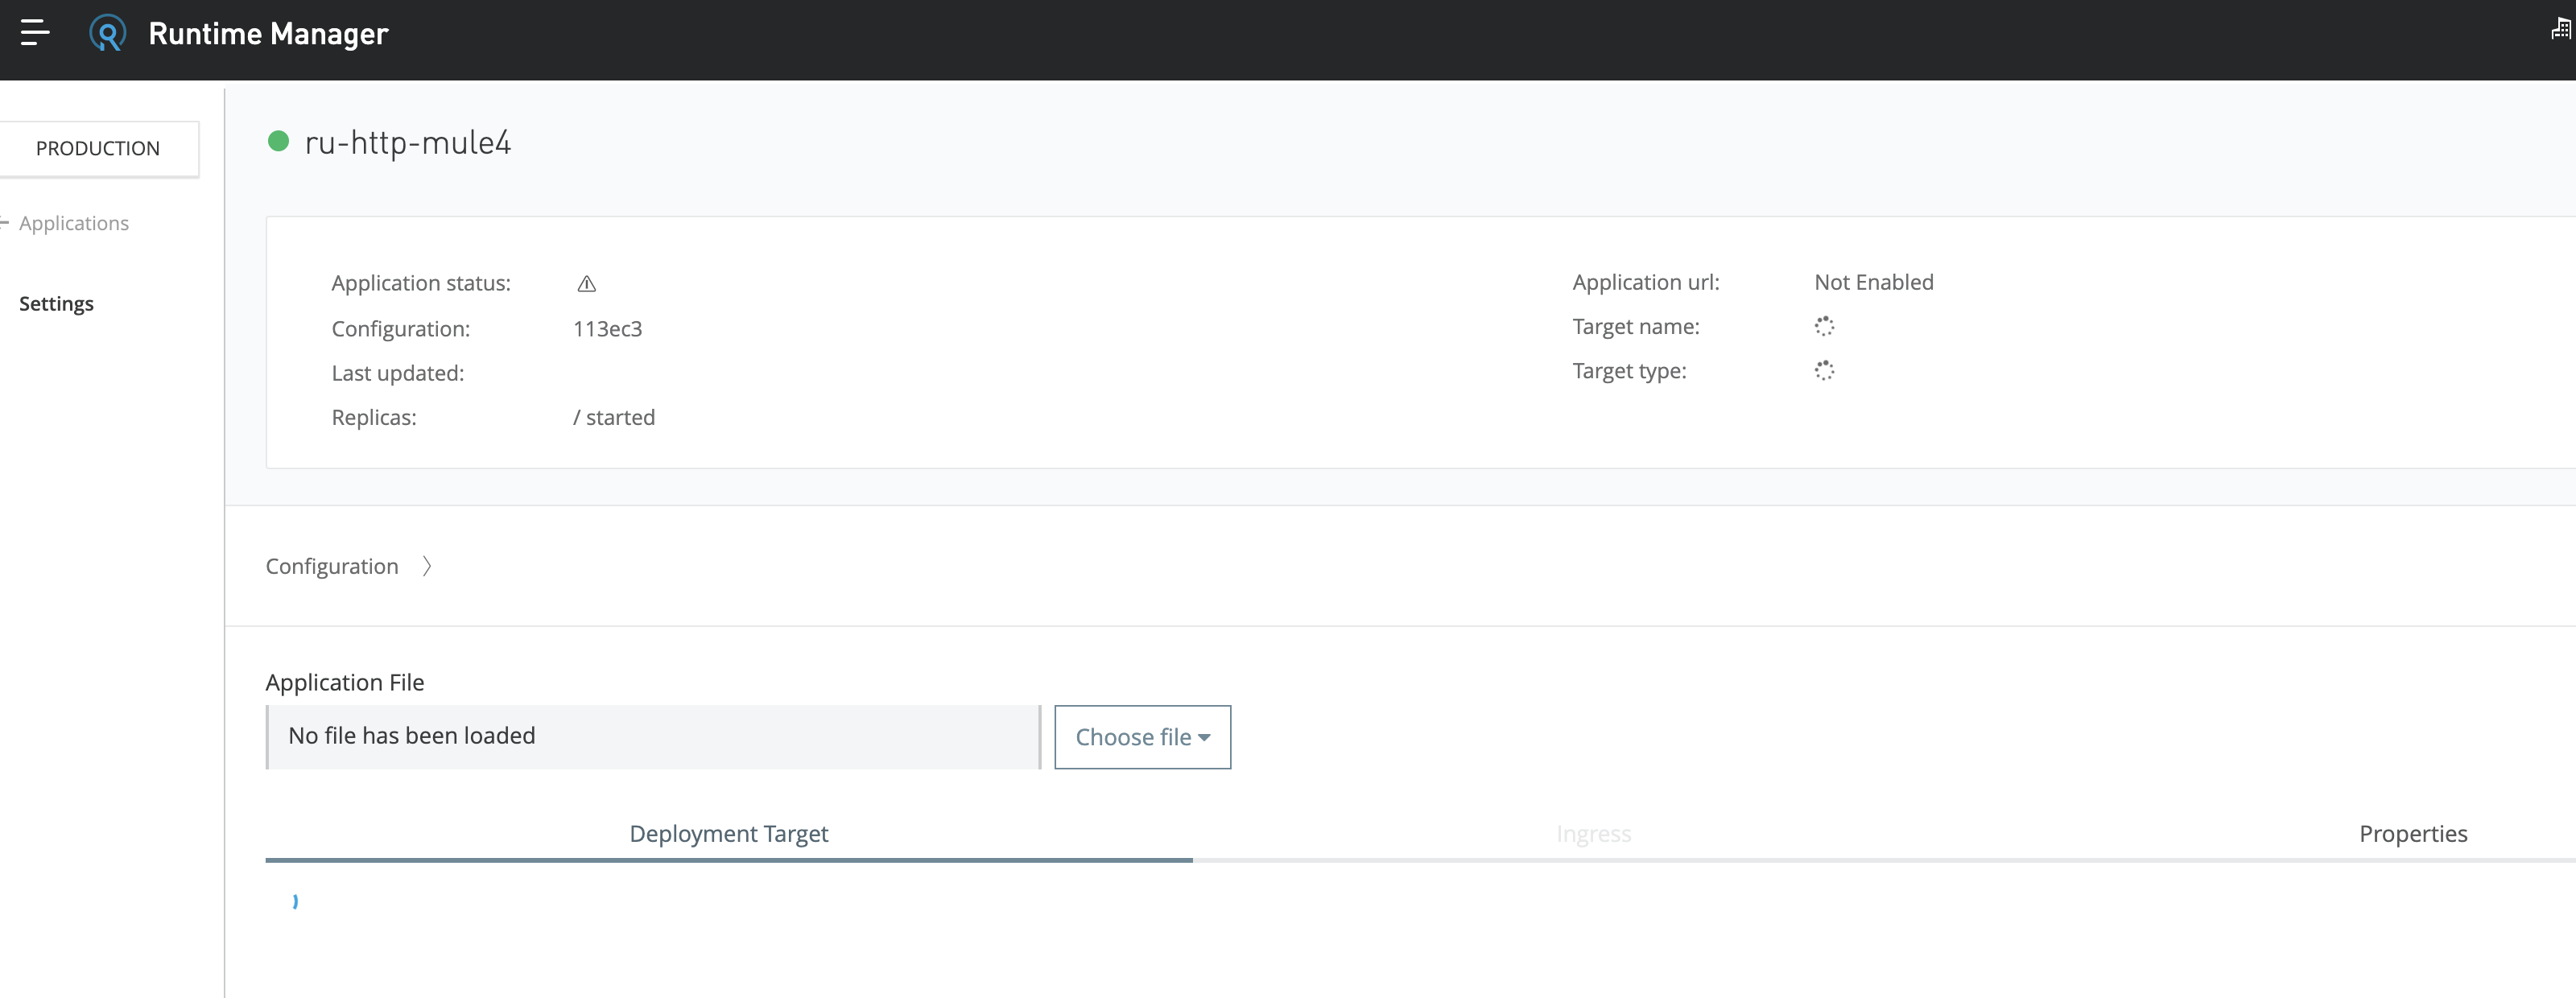This screenshot has width=2576, height=998.
Task: Click the green running status dot
Action: [279, 142]
